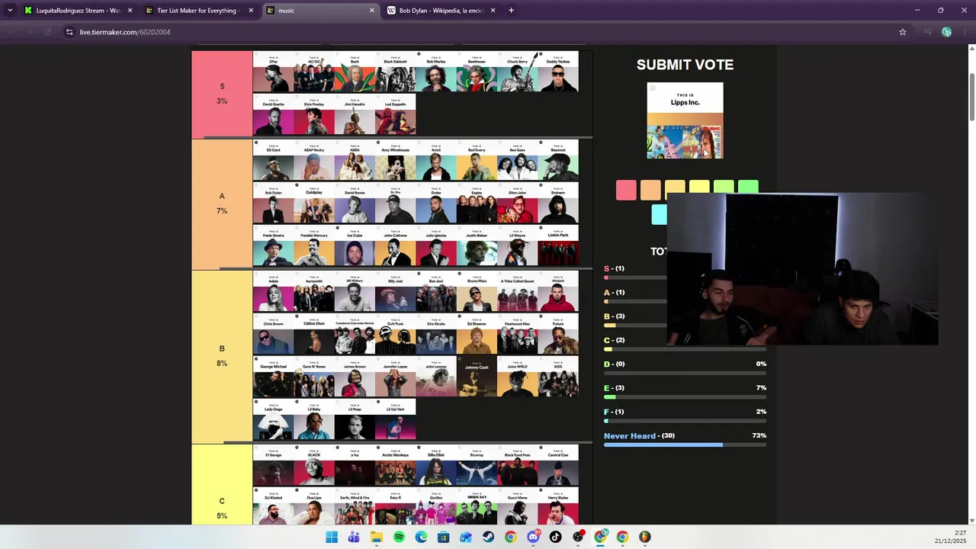
Task: Click the page vertical scrollbar
Action: [971, 97]
